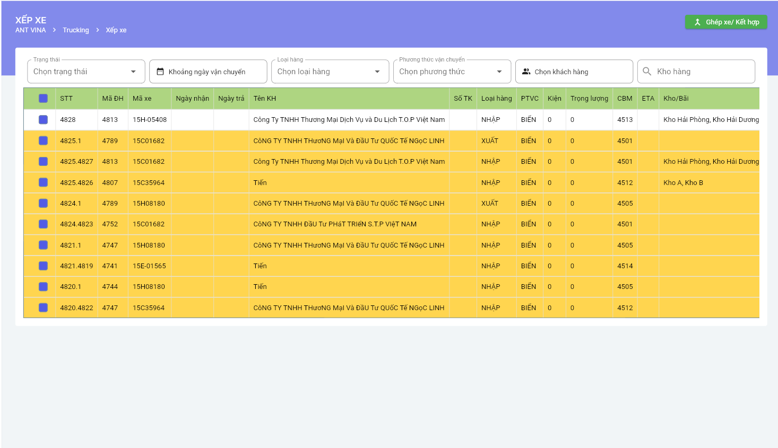Click the Kho hàng search field
778x448 pixels.
(x=702, y=72)
